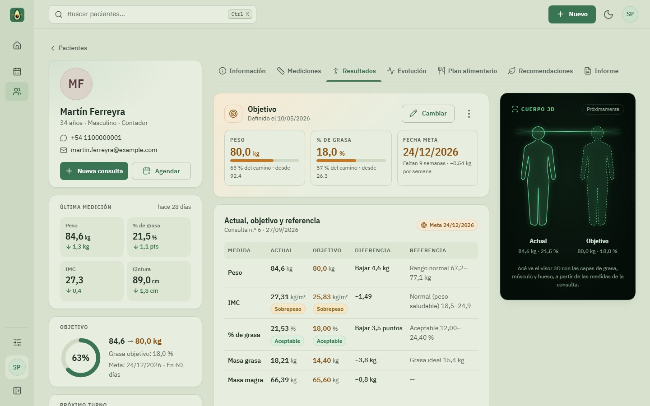Click the Nuevo button
The image size is (650, 406).
pos(572,14)
